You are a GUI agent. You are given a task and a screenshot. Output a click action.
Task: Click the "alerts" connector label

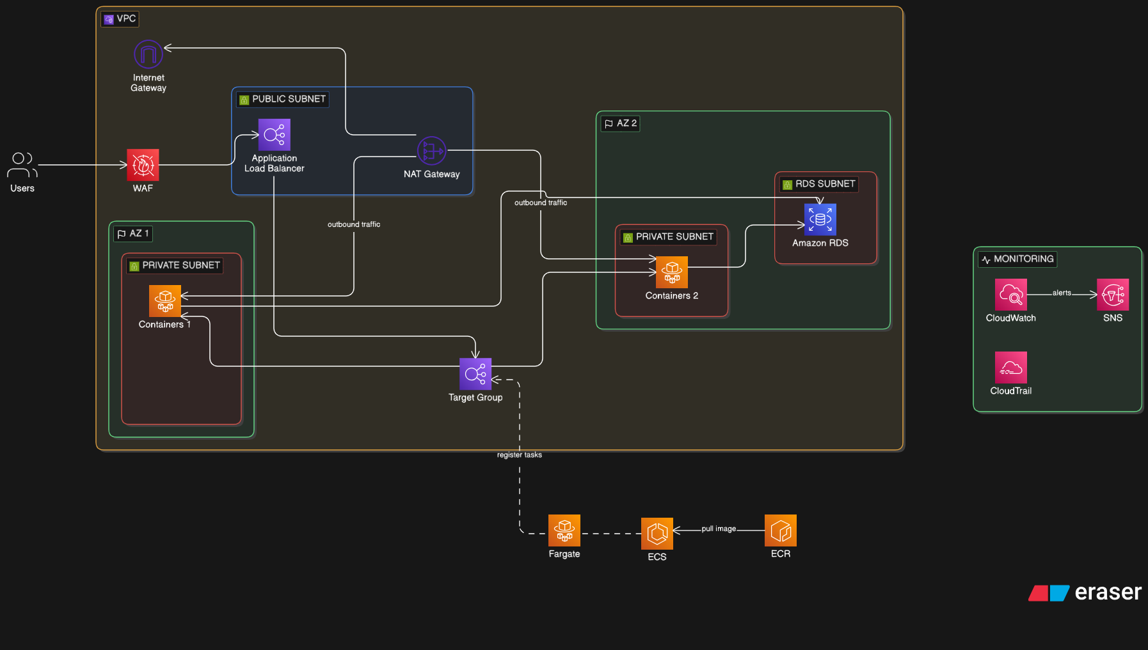(x=1062, y=293)
